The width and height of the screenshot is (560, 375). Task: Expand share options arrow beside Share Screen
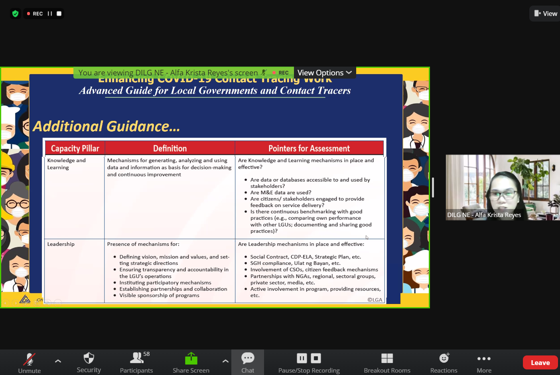click(x=225, y=361)
